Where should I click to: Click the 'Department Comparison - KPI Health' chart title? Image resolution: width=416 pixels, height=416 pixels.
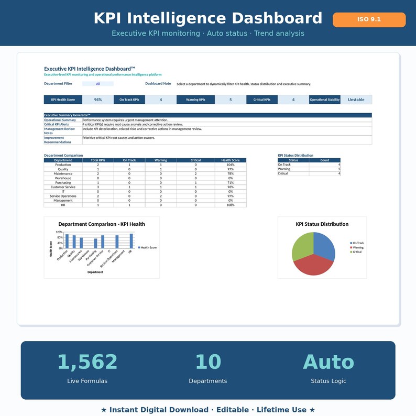[102, 224]
